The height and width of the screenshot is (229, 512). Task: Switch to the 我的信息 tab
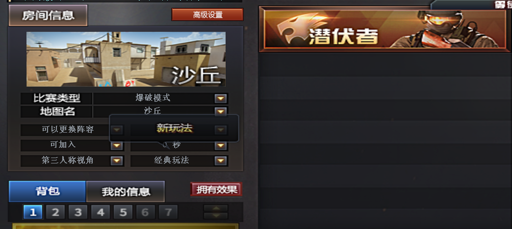coord(126,191)
